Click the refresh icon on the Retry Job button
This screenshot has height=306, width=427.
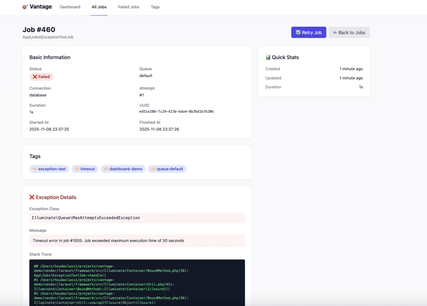tap(298, 32)
